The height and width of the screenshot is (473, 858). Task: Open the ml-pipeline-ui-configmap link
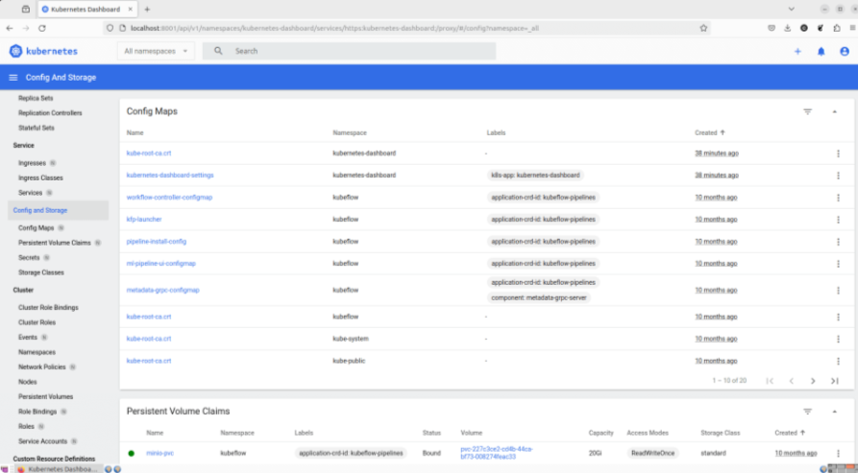coord(160,263)
